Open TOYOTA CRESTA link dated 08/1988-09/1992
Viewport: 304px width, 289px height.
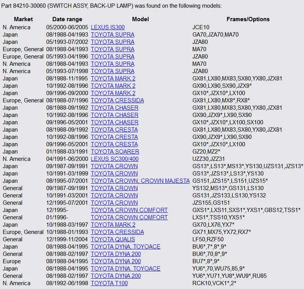coord(114,130)
